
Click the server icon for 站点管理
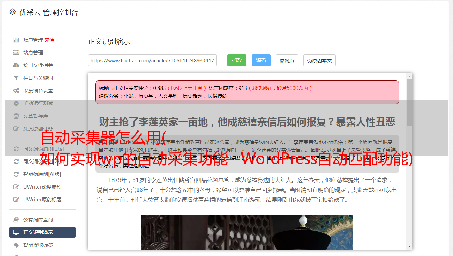click(16, 53)
